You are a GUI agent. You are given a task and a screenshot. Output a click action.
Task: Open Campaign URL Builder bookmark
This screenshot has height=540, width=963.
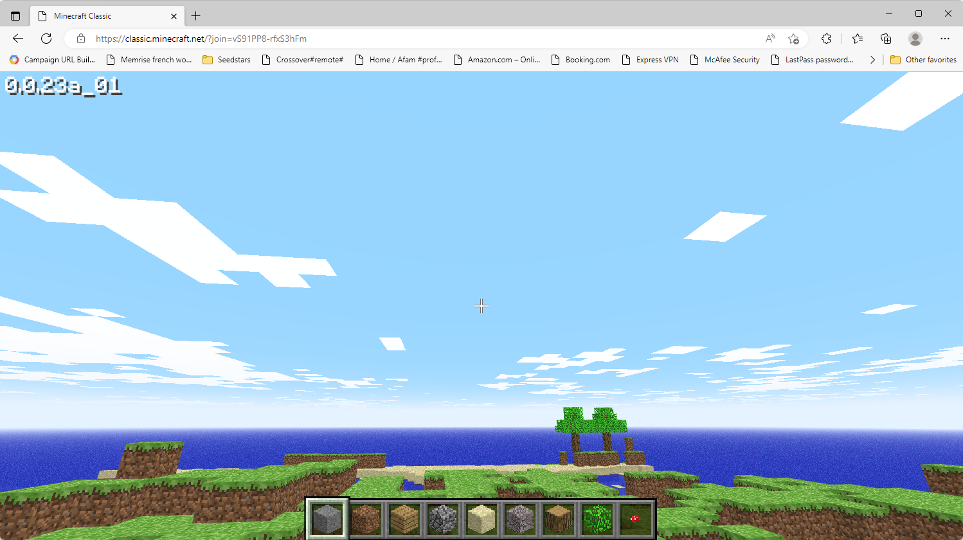pyautogui.click(x=52, y=60)
